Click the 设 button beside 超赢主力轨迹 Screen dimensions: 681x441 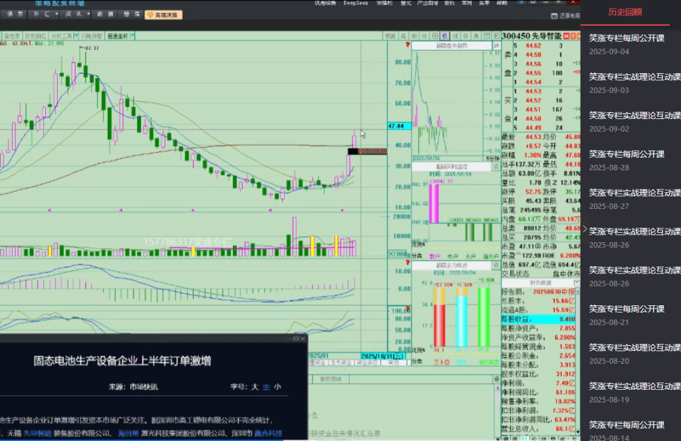tap(496, 265)
